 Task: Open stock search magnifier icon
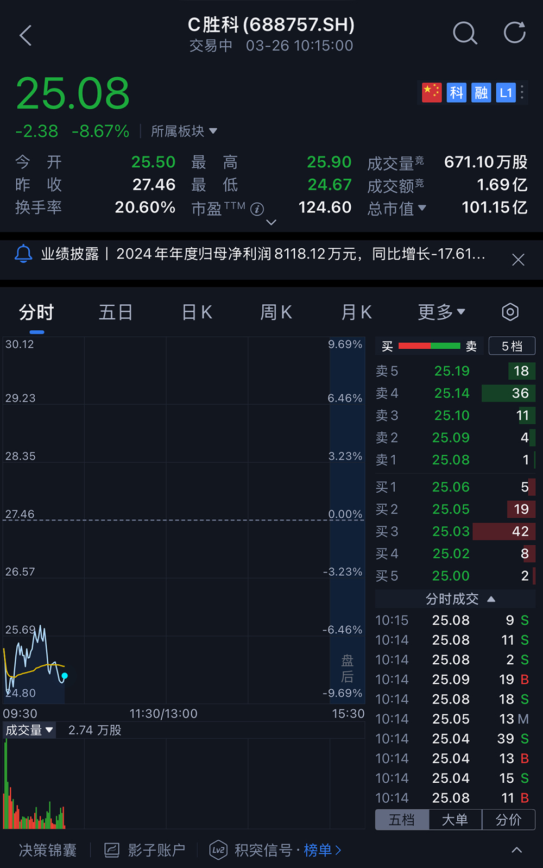click(x=465, y=34)
